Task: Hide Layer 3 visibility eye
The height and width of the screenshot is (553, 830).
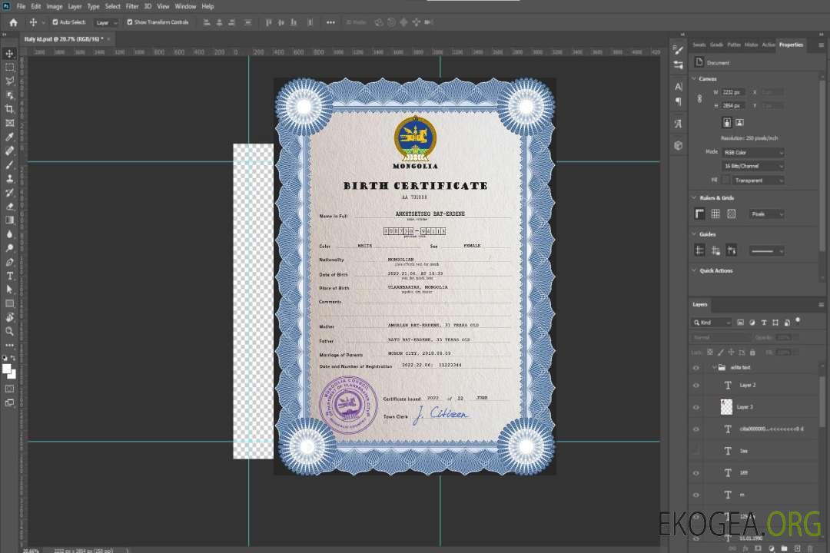Action: pos(696,408)
